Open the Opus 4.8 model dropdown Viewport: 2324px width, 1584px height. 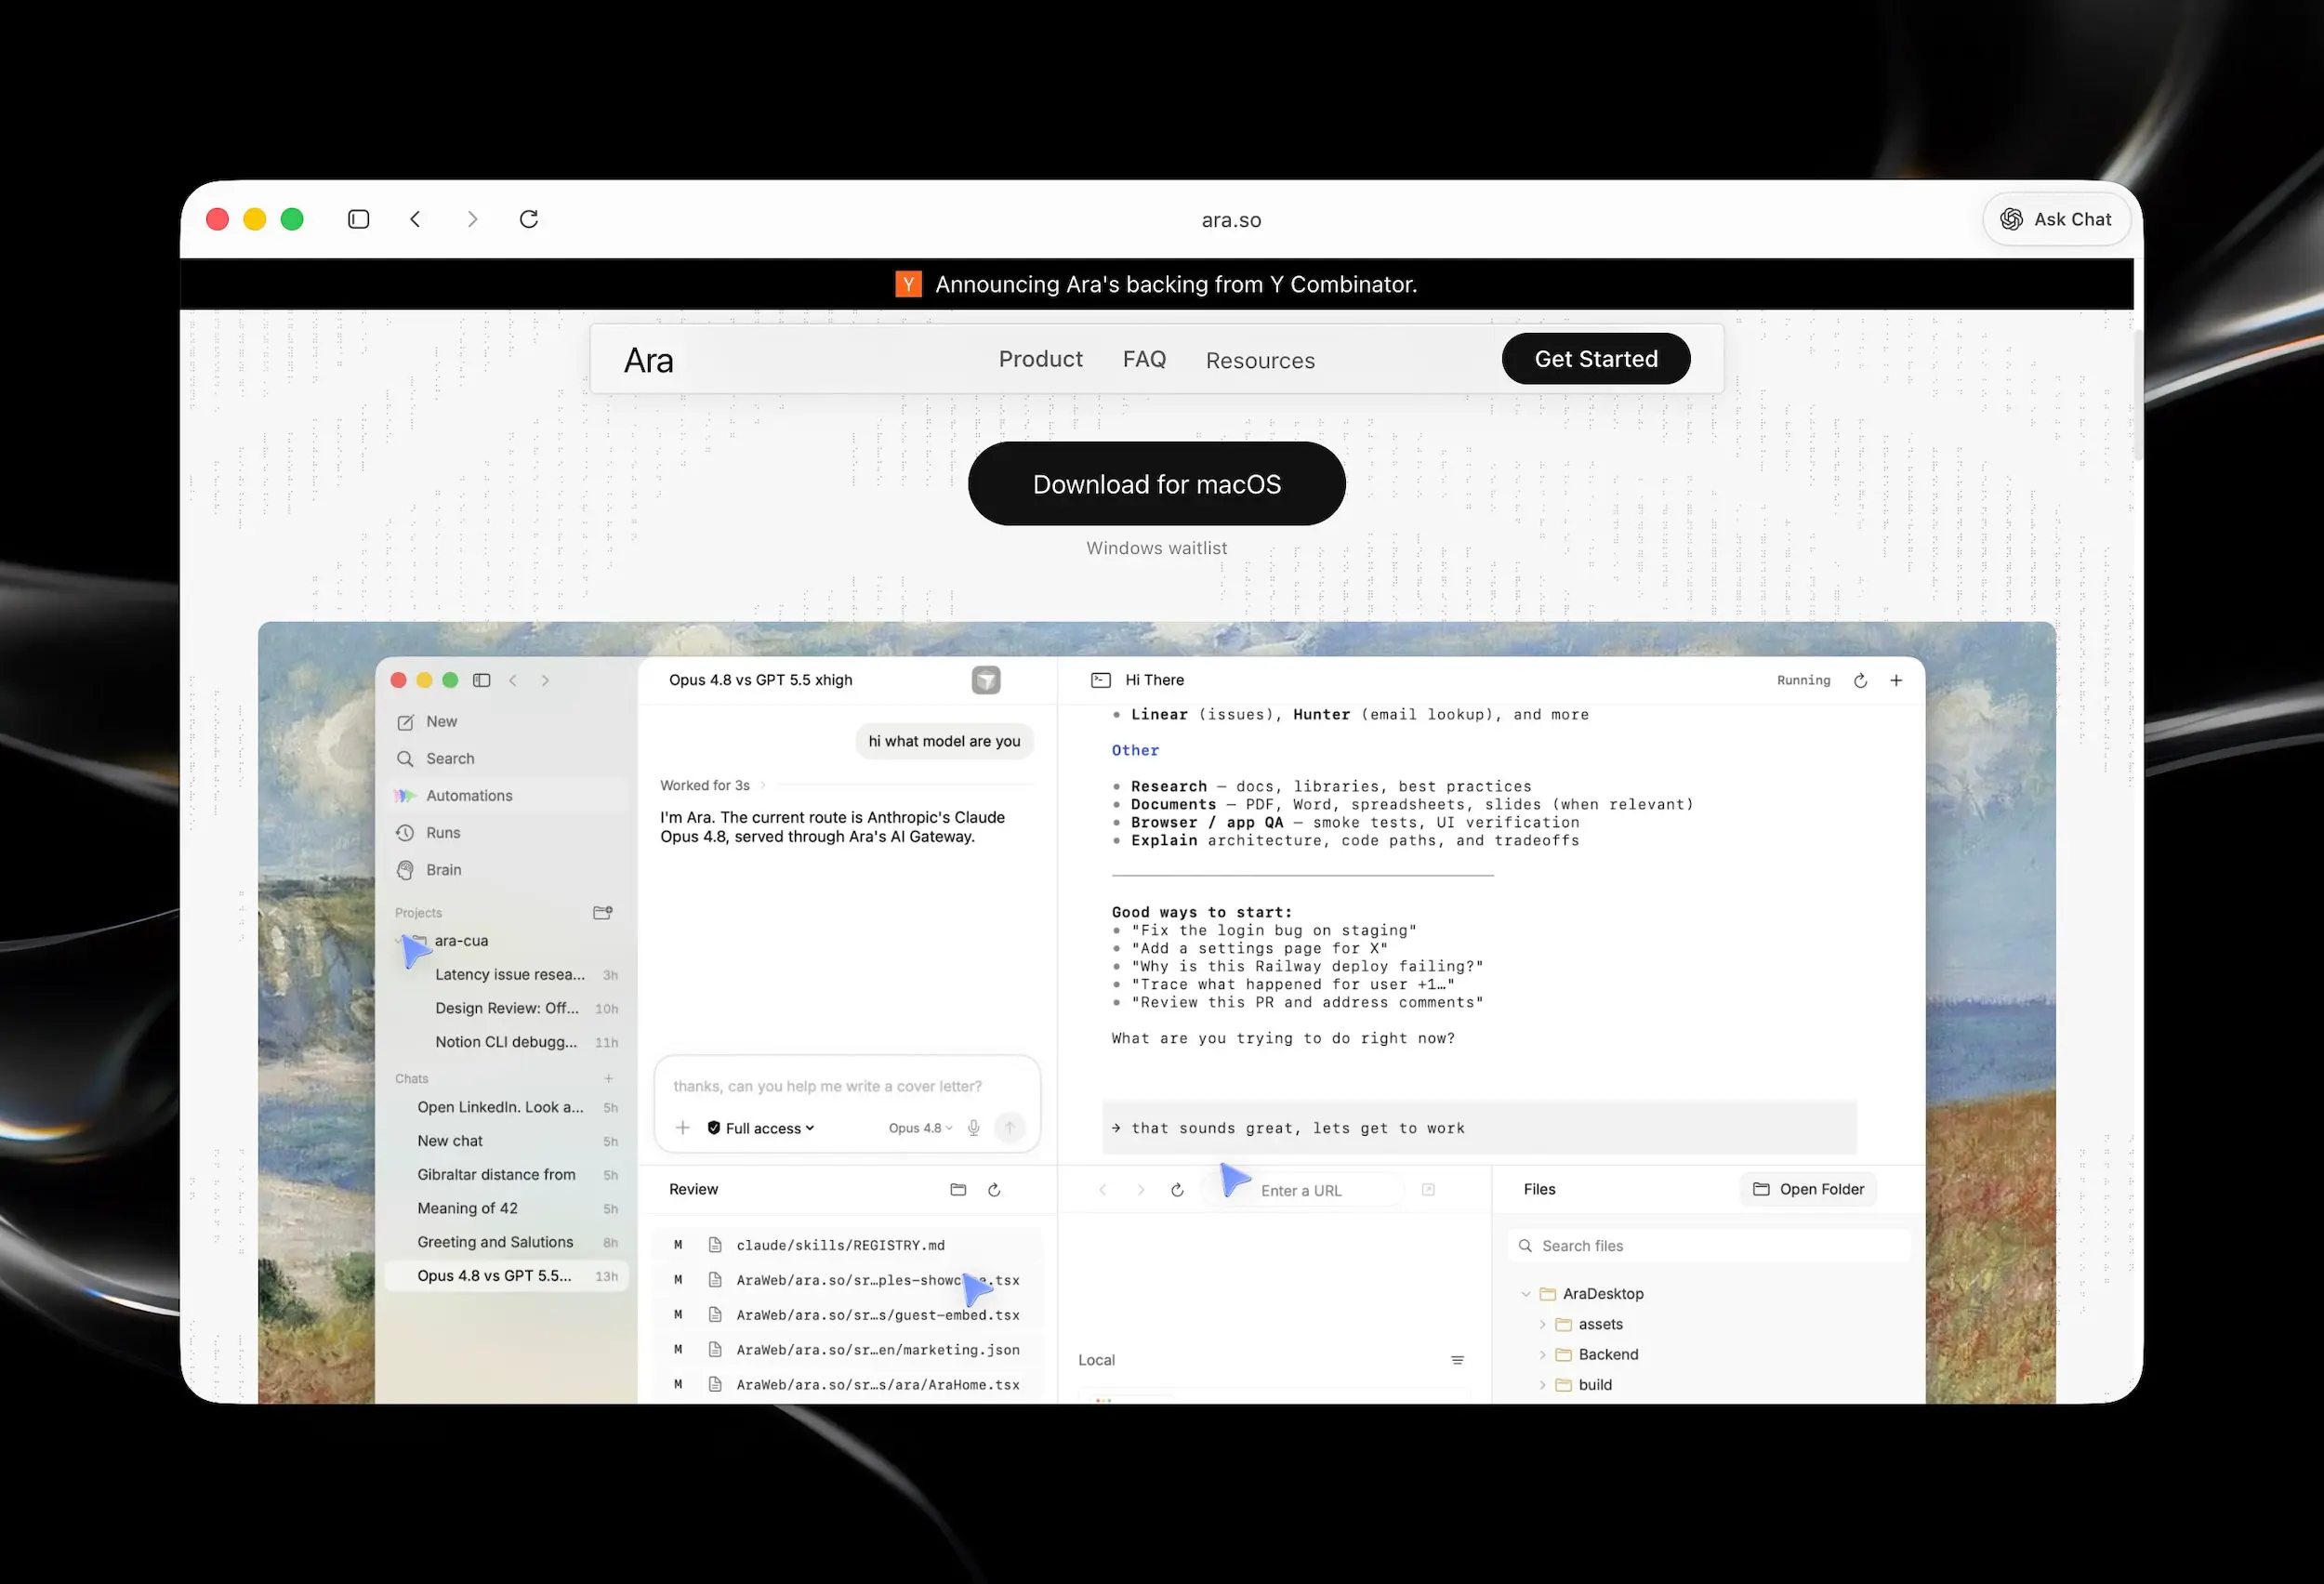tap(920, 1128)
